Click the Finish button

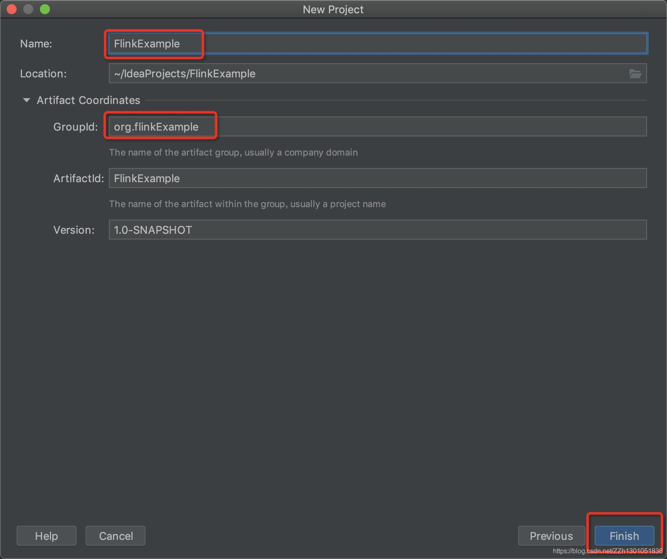[624, 536]
